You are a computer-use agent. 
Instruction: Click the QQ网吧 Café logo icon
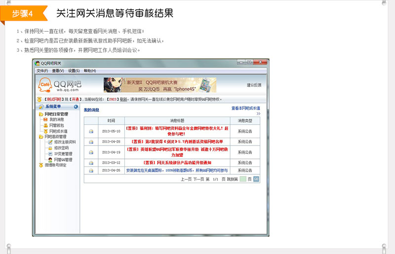point(45,85)
